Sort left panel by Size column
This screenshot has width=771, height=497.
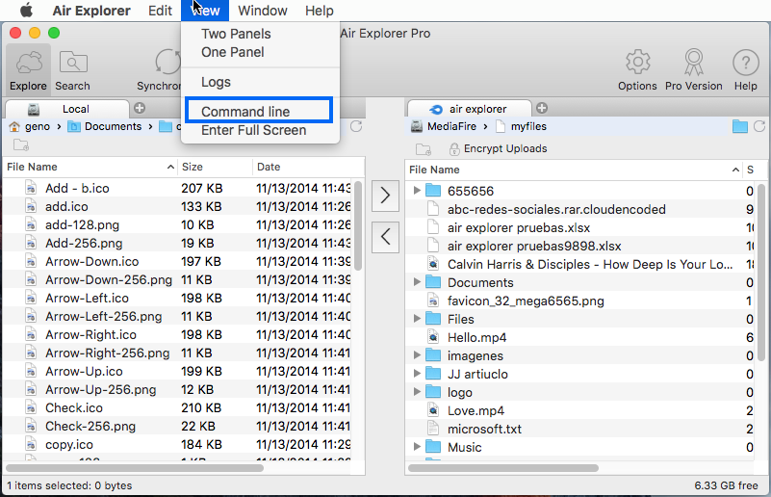(216, 168)
